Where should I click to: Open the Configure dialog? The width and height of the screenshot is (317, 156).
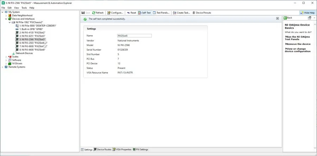pyautogui.click(x=115, y=13)
